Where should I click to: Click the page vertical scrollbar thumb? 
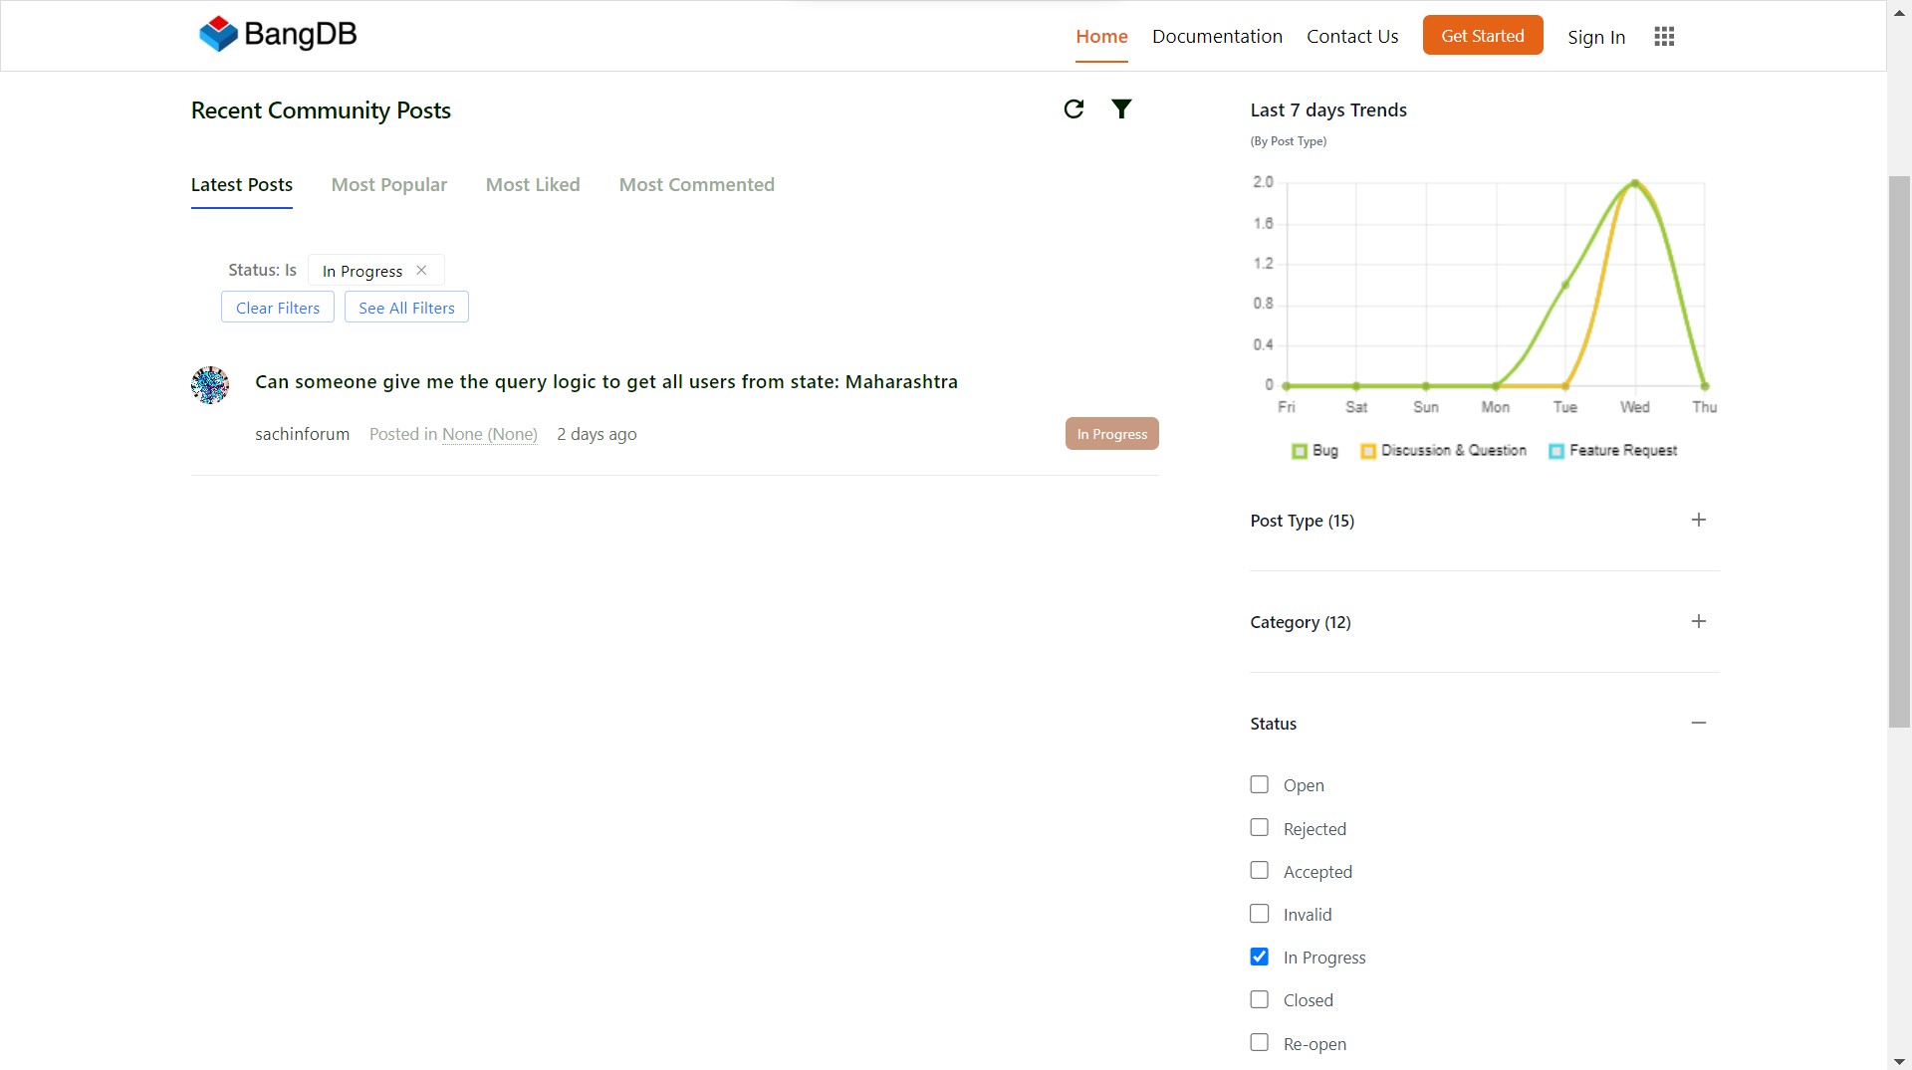pos(1900,451)
